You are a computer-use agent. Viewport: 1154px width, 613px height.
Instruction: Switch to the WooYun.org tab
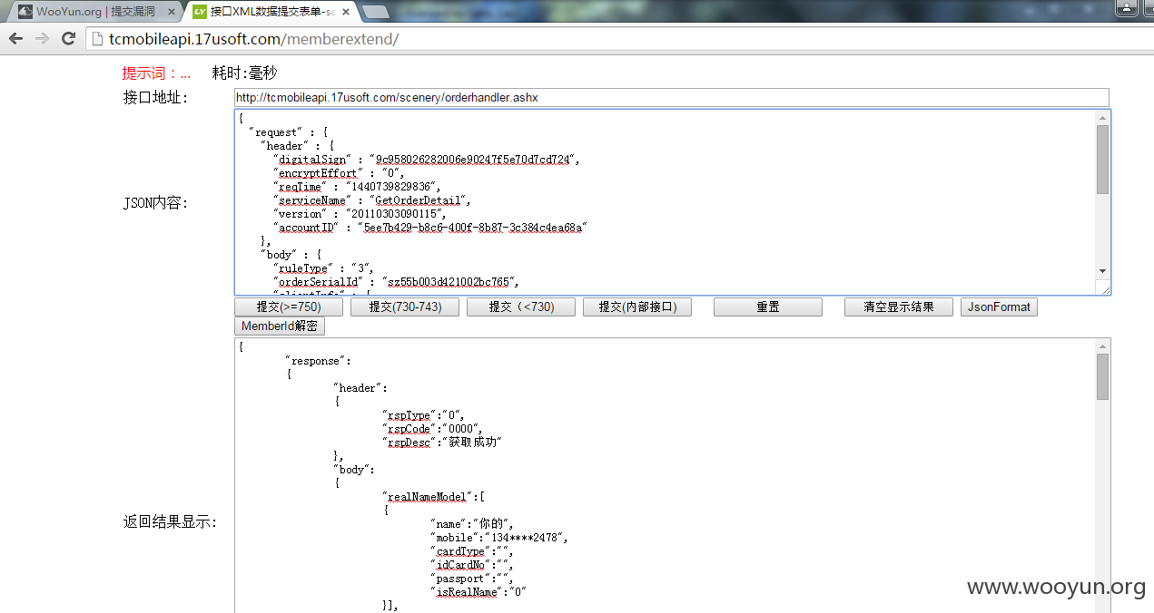pyautogui.click(x=94, y=12)
